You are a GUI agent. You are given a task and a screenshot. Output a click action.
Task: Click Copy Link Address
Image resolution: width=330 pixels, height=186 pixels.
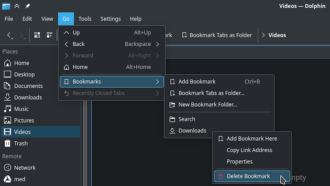(x=252, y=150)
